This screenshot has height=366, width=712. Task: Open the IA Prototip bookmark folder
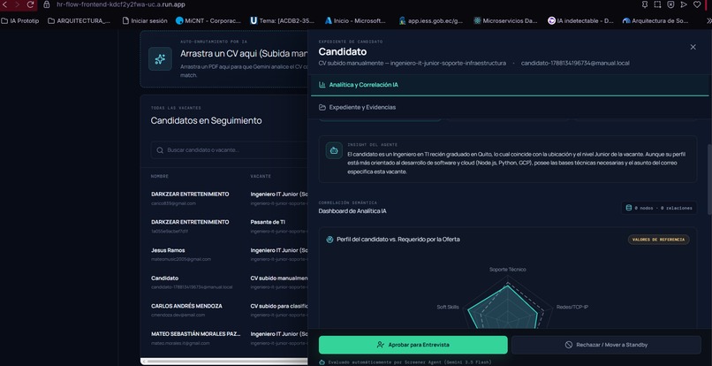tap(20, 21)
